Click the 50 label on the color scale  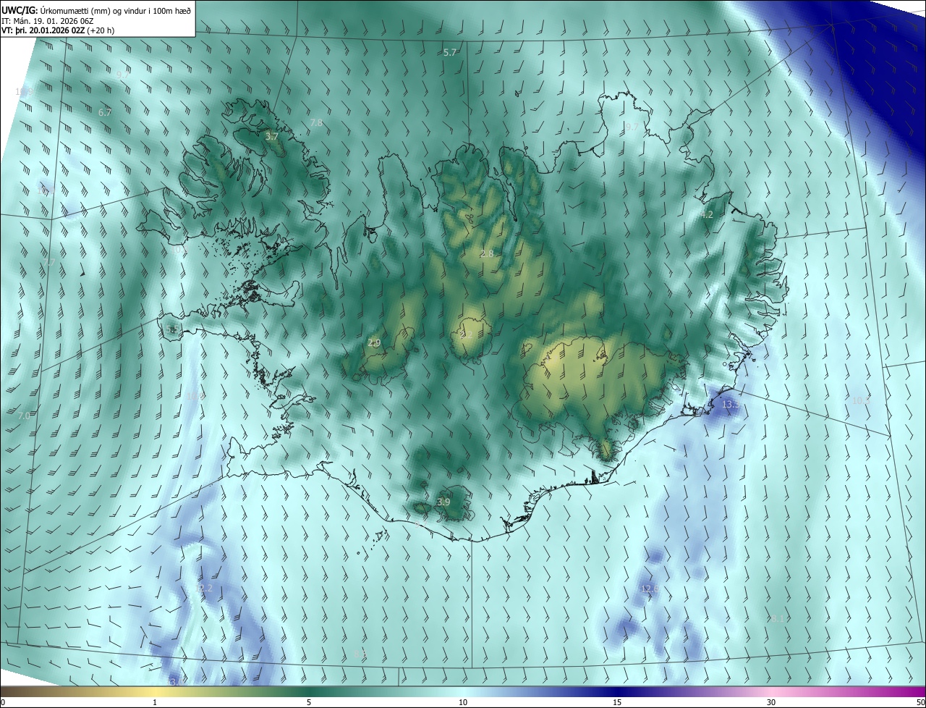click(x=920, y=703)
